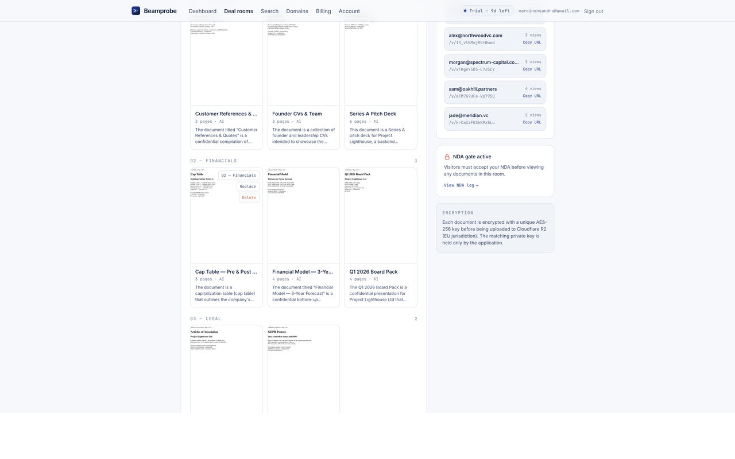The image size is (735, 459).
Task: Open the GDPR Posture document thumbnail
Action: coord(304,369)
